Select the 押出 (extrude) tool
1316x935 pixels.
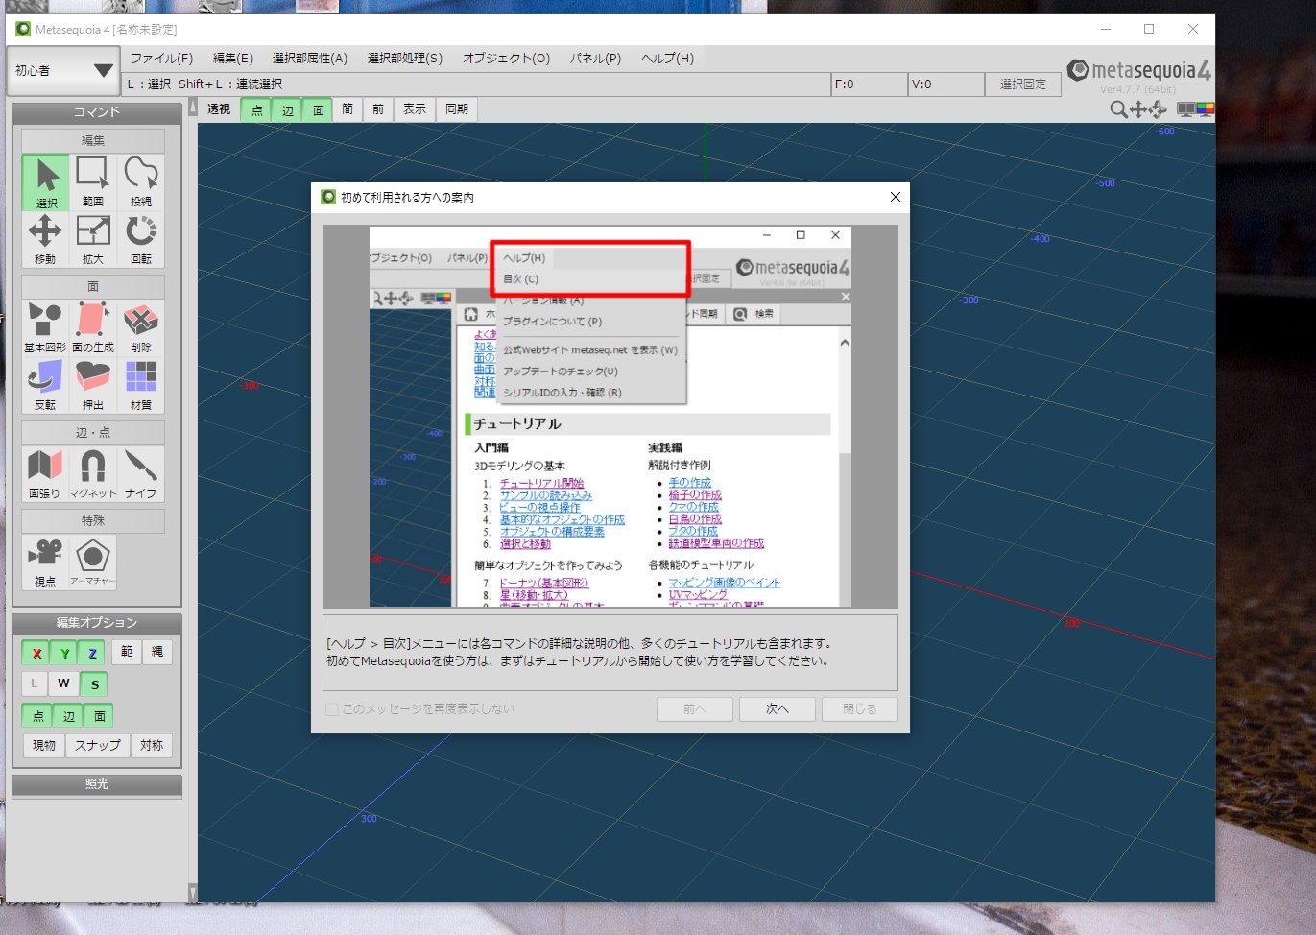click(x=93, y=385)
